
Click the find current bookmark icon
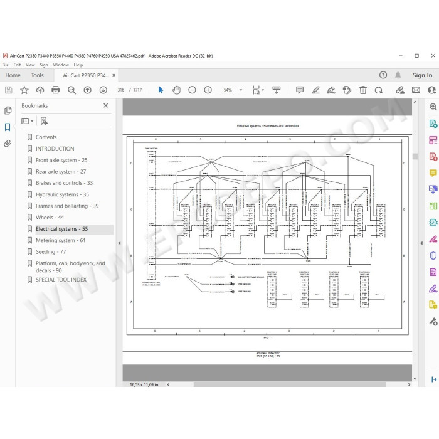[44, 121]
